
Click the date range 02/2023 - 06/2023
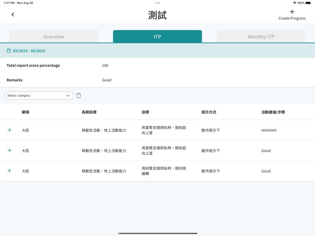[29, 51]
